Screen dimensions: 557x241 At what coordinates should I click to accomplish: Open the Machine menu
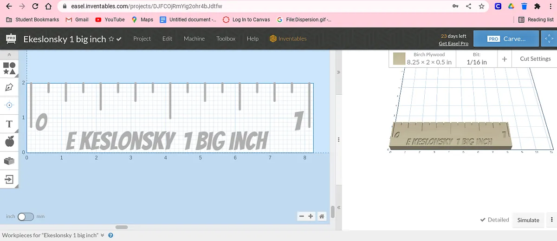point(194,39)
